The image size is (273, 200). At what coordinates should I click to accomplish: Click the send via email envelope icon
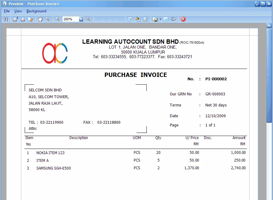(166, 19)
